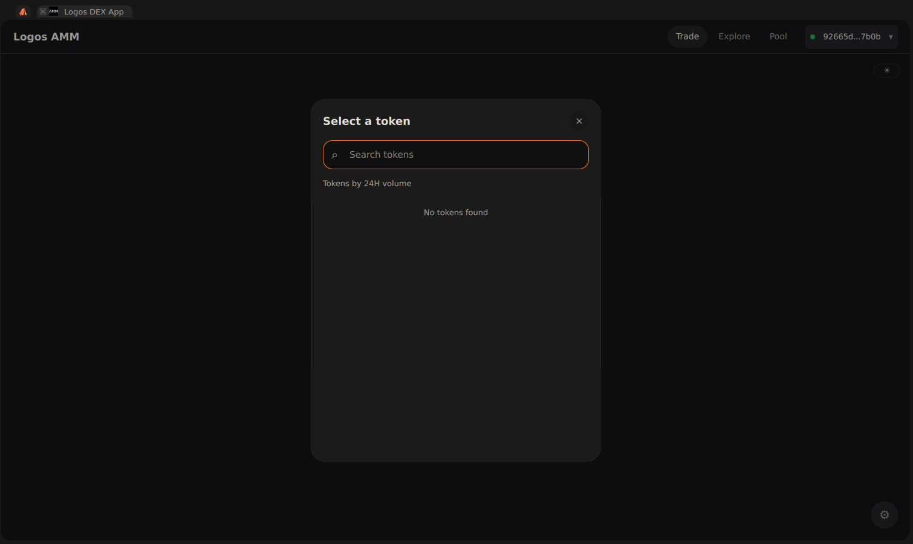Close the Select a token dialog
913x544 pixels.
click(579, 121)
